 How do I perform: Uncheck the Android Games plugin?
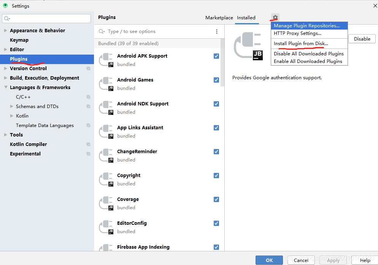coord(216,80)
